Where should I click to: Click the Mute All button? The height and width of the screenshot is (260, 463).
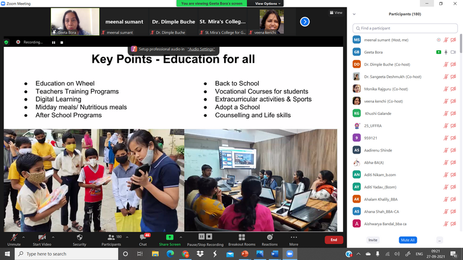(408, 240)
